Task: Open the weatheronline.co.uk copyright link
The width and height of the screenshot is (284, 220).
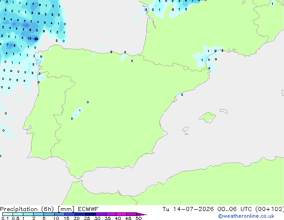Action: [246, 216]
